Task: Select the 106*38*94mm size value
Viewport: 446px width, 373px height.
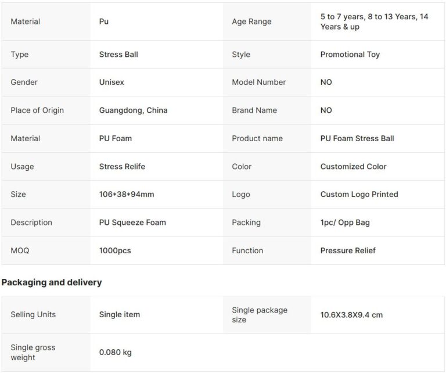Action: click(x=127, y=195)
